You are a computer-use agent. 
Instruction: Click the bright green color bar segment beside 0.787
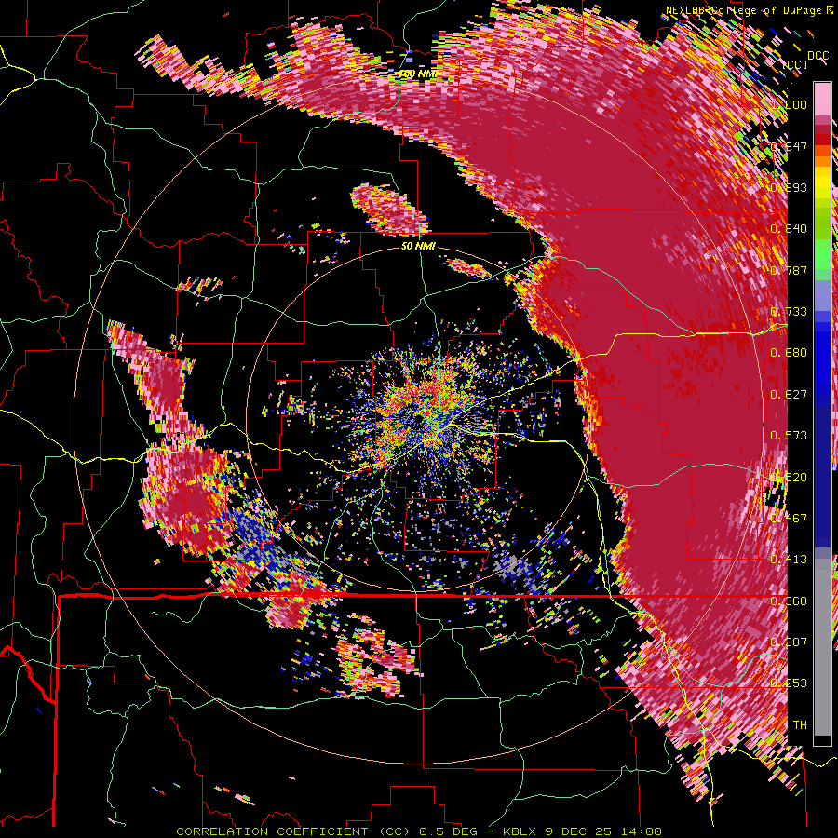(x=822, y=254)
